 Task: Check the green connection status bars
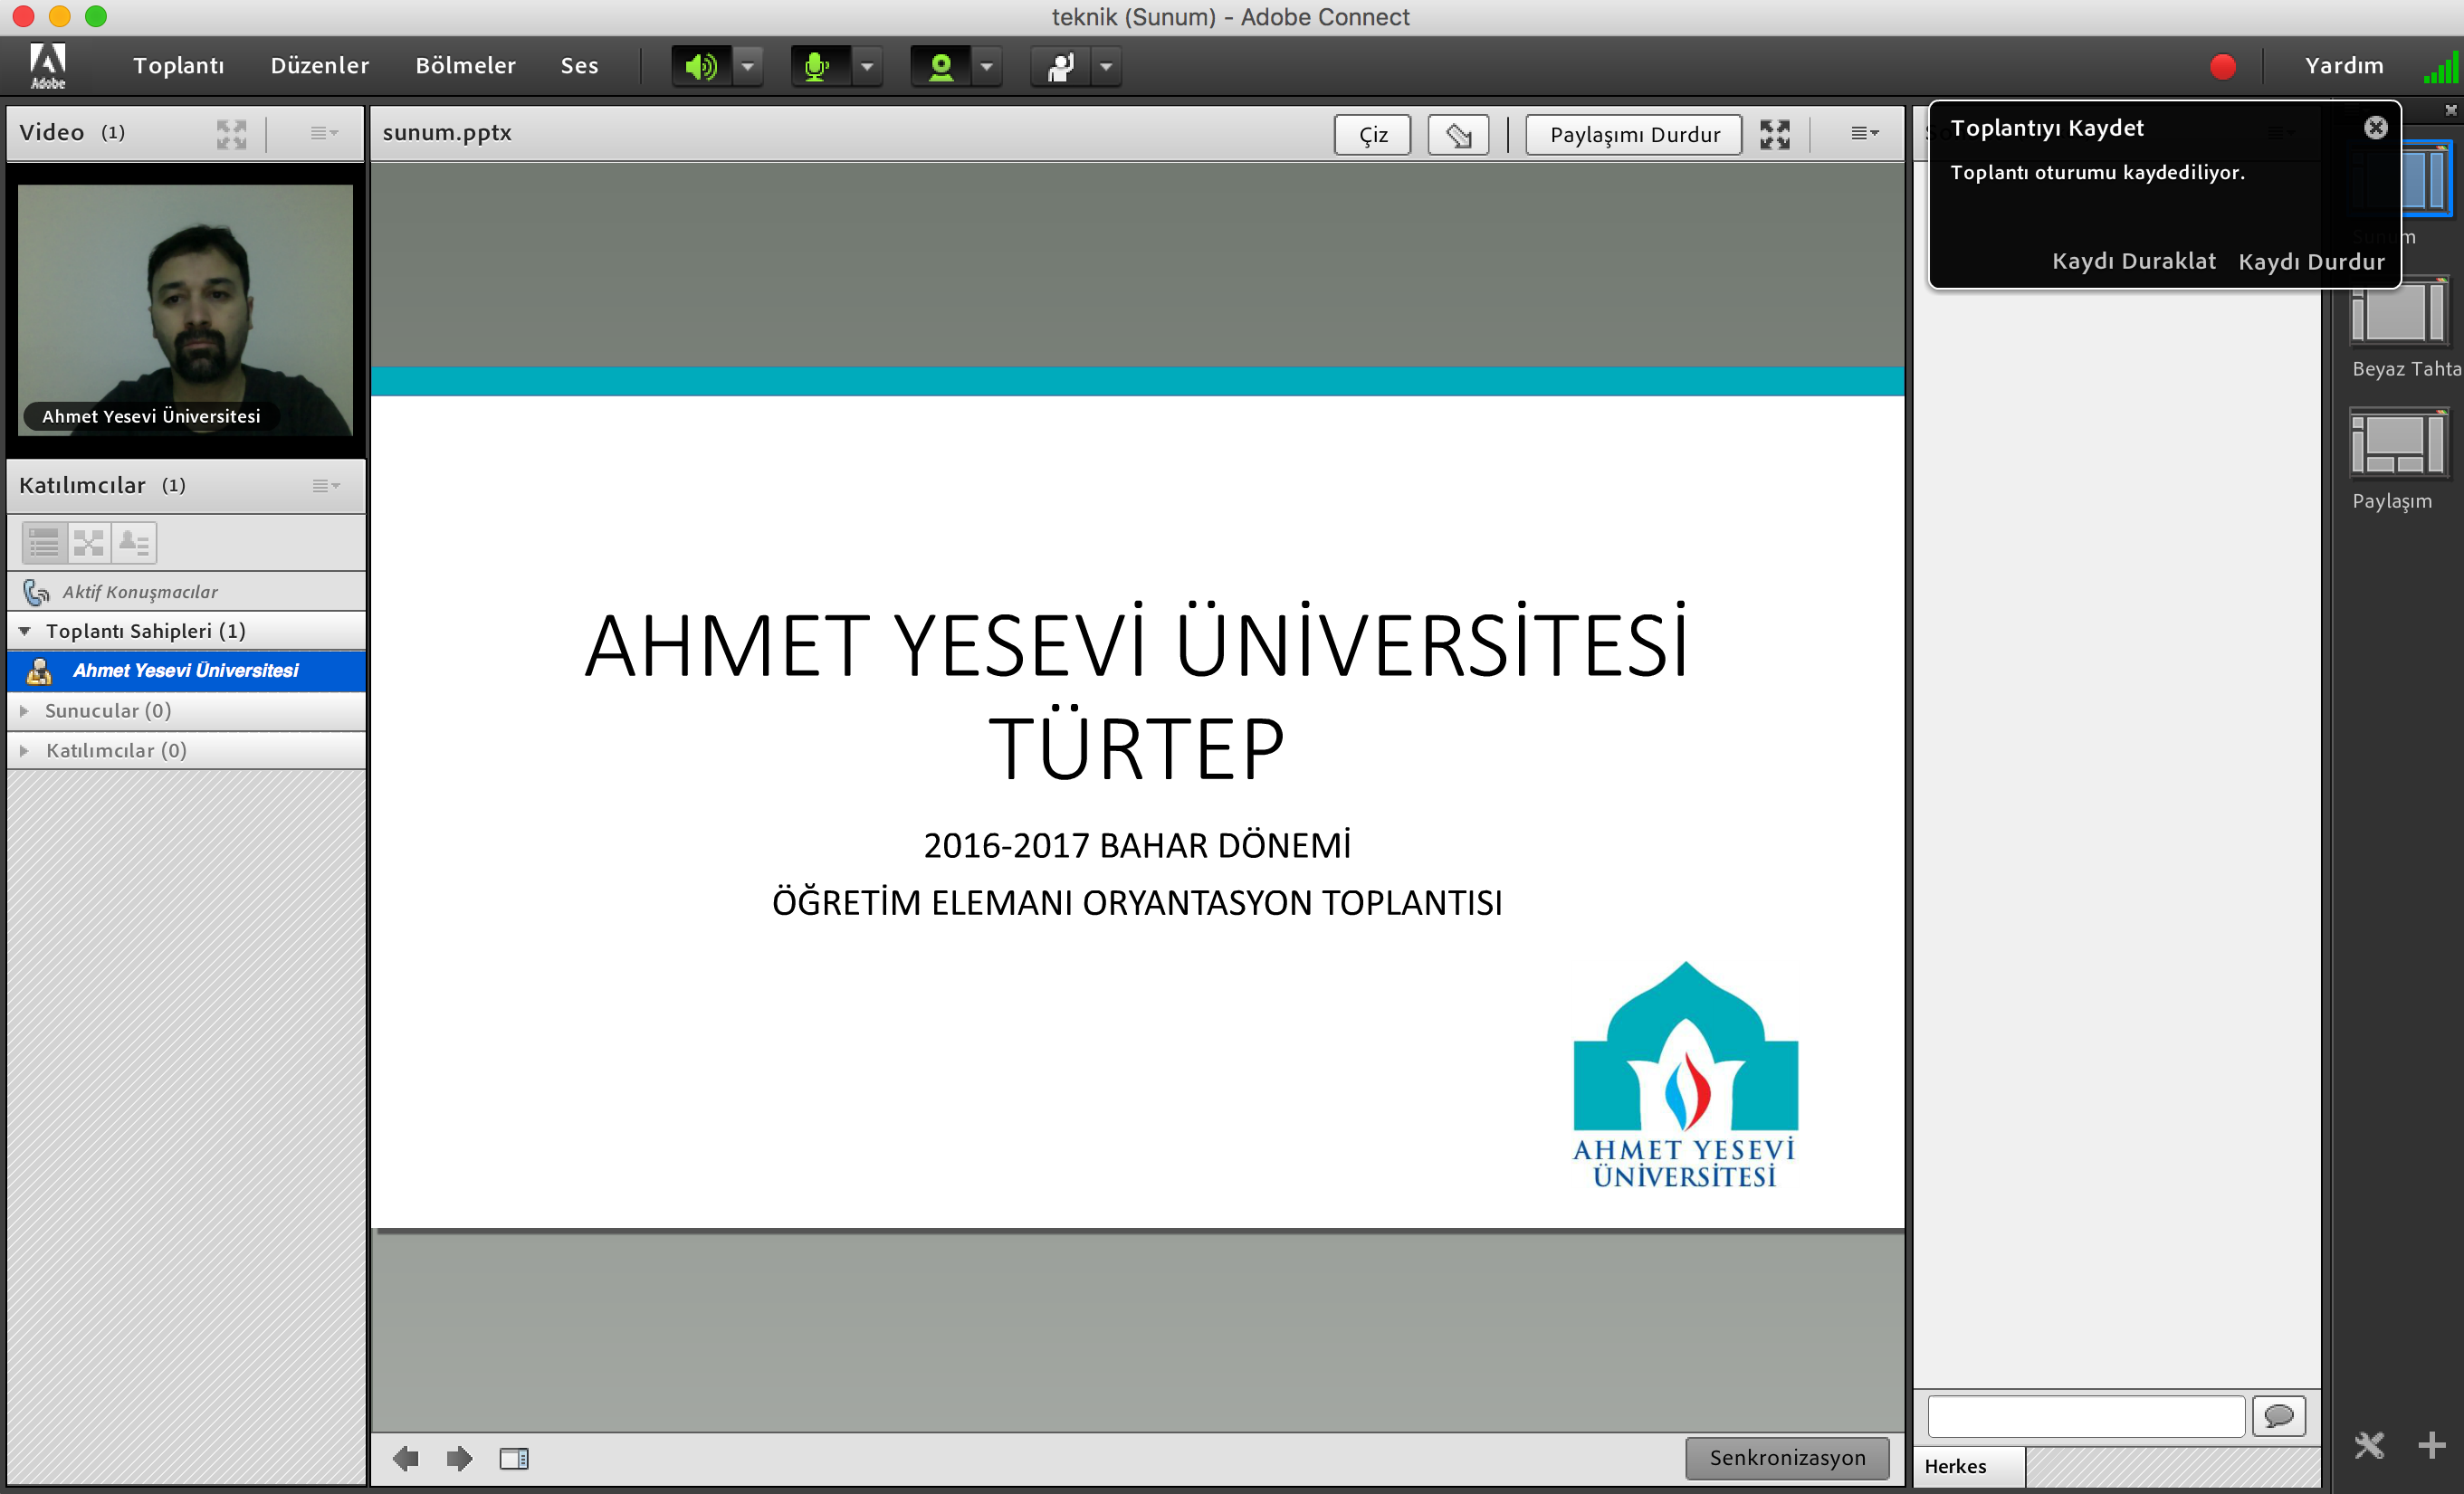(x=2441, y=68)
